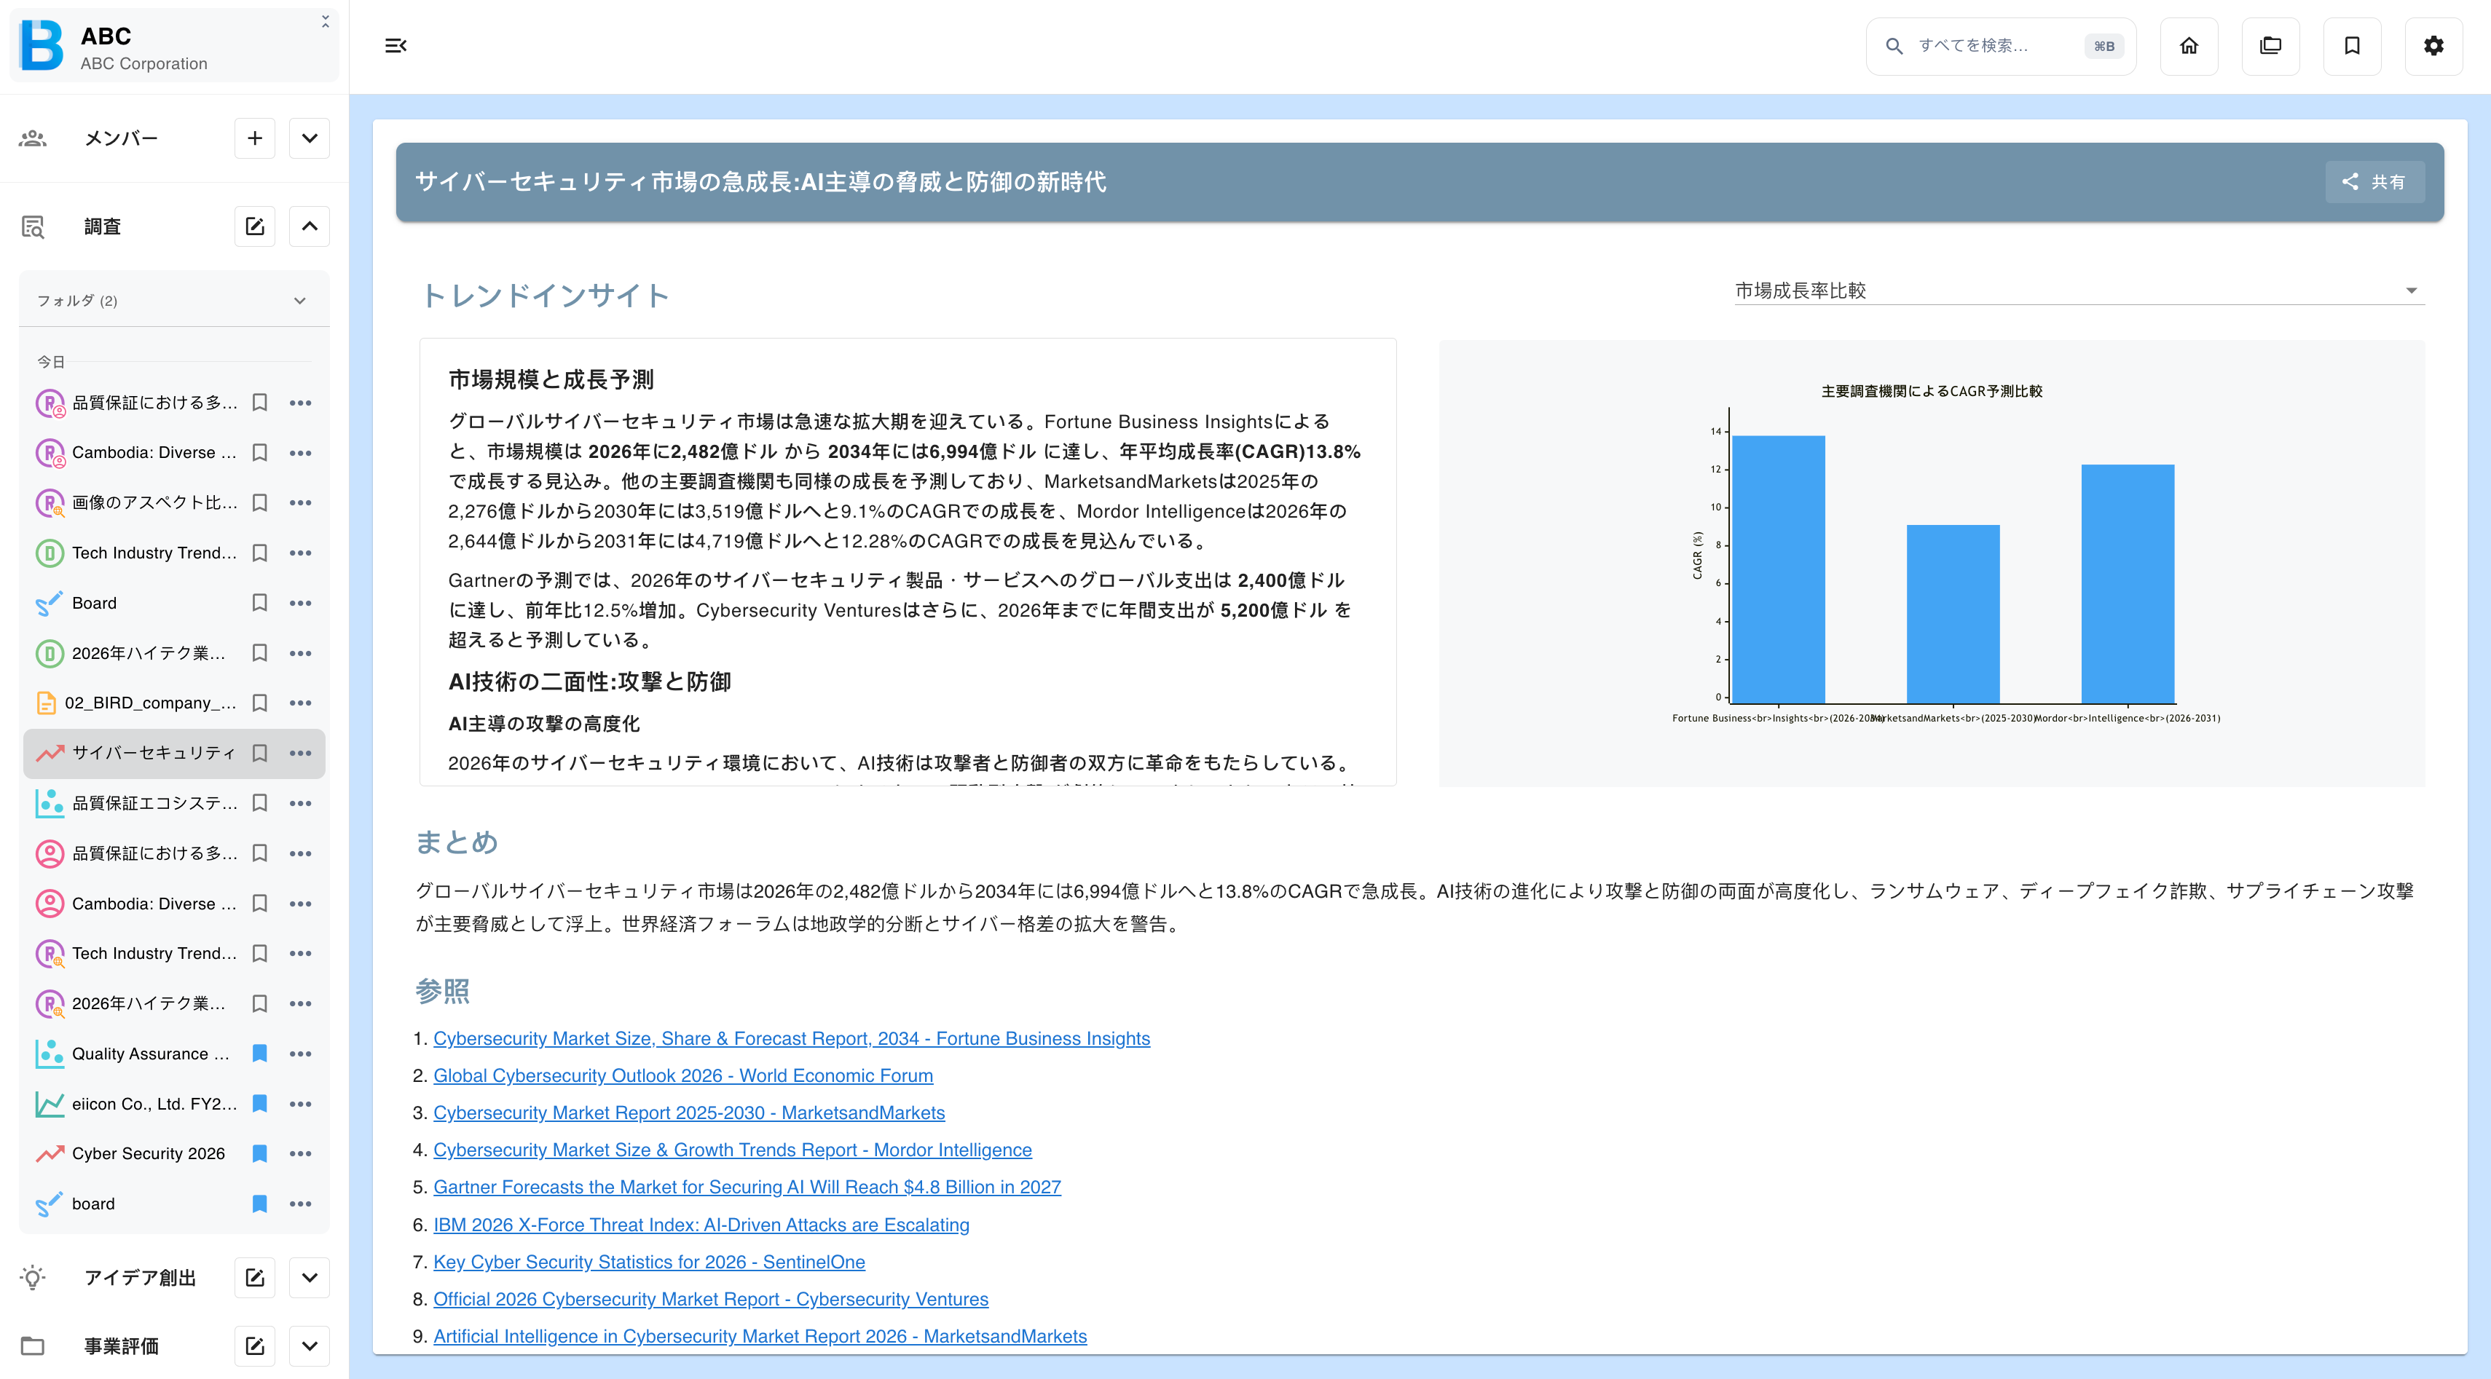Image resolution: width=2491 pixels, height=1379 pixels.
Task: Expand the フォルダ (2) dropdown
Action: coord(173,301)
